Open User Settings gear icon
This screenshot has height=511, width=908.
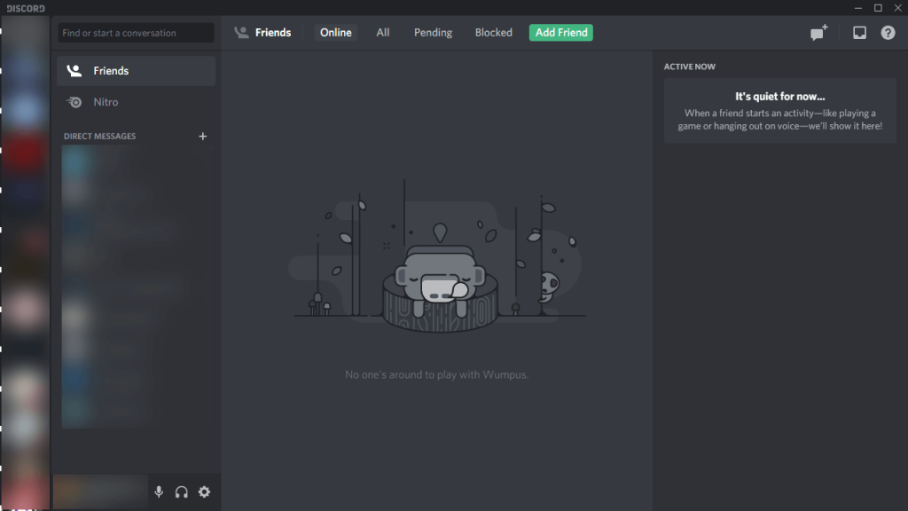205,491
